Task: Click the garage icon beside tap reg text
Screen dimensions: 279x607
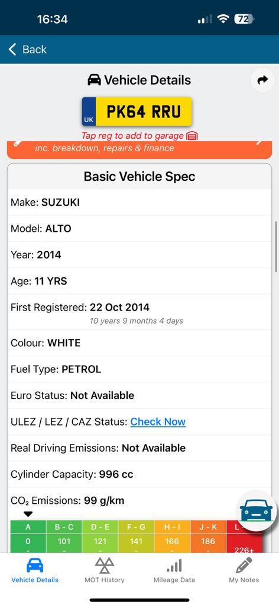Action: tap(192, 136)
